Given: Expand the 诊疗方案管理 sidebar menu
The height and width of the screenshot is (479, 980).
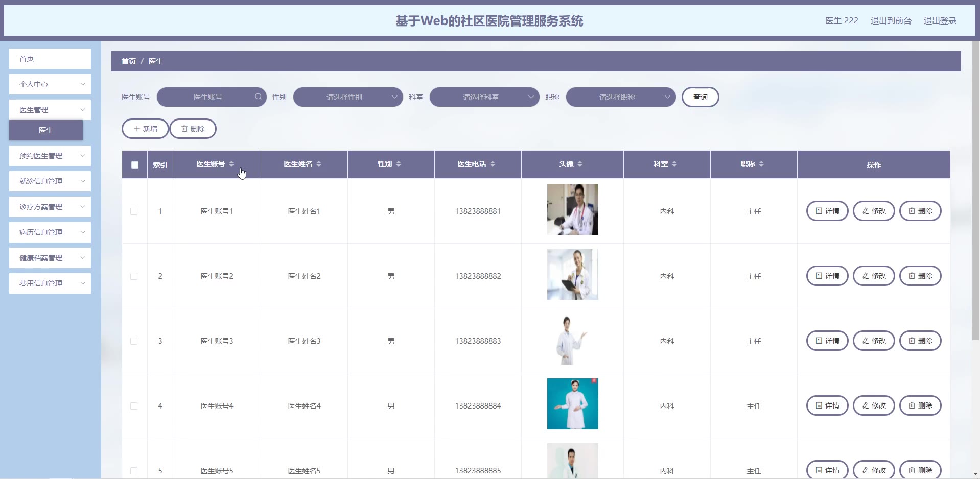Looking at the screenshot, I should [x=50, y=207].
